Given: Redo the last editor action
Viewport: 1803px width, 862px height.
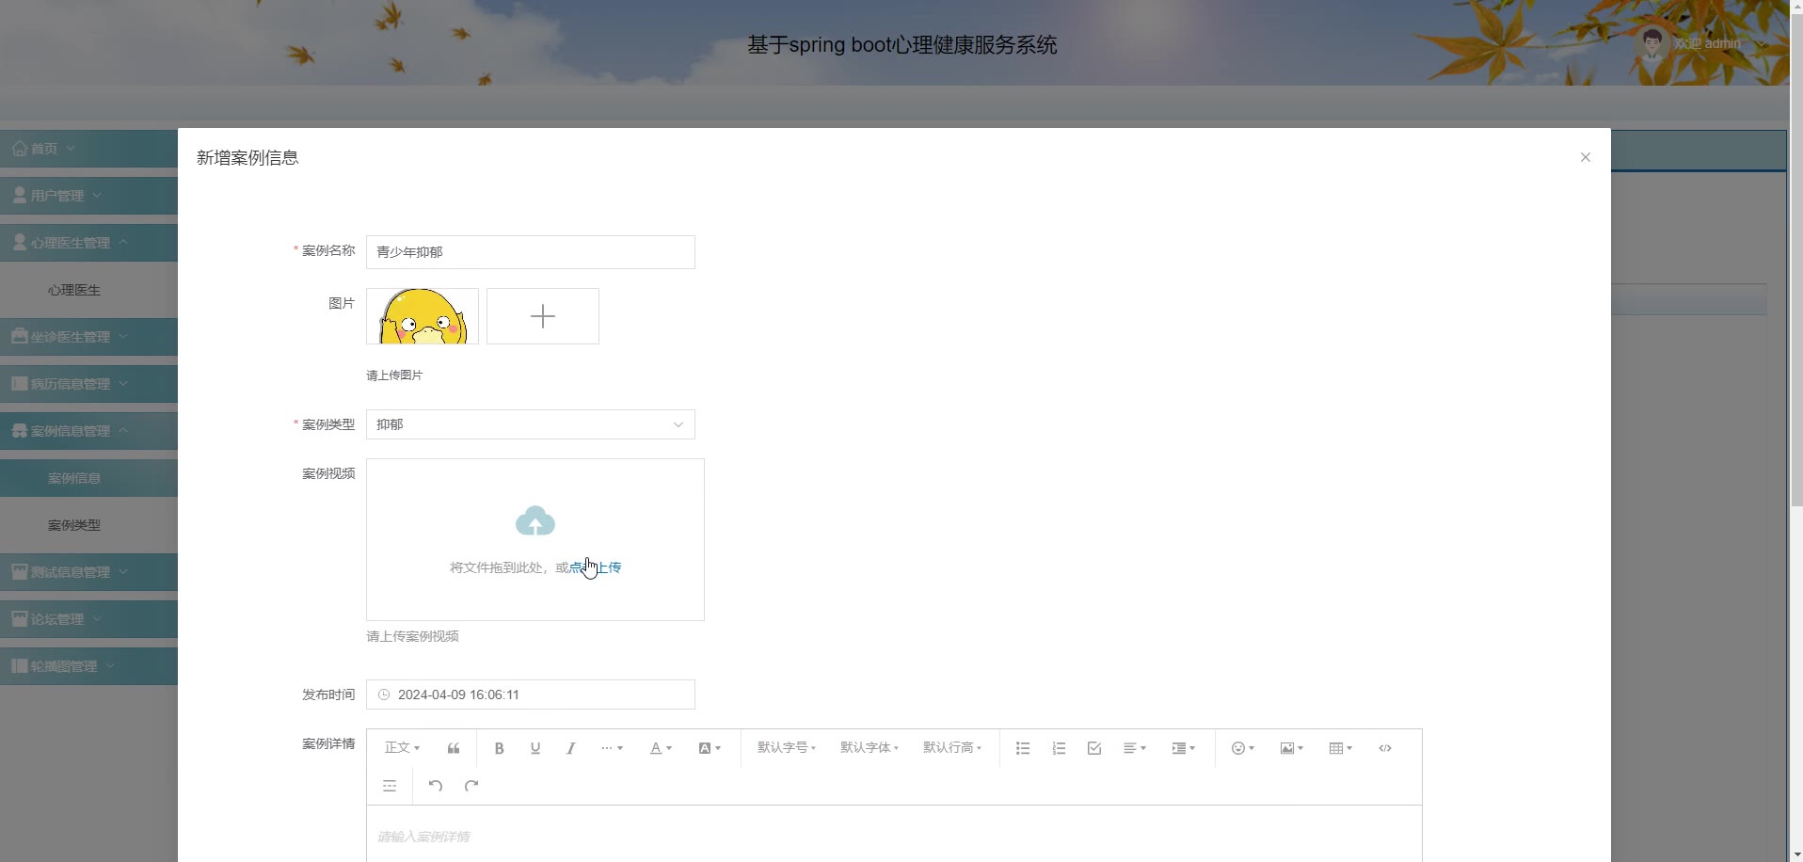Looking at the screenshot, I should pos(471,786).
